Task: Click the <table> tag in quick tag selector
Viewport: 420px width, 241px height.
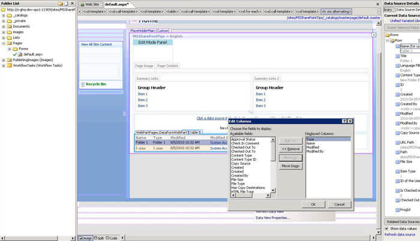Action: point(172,11)
